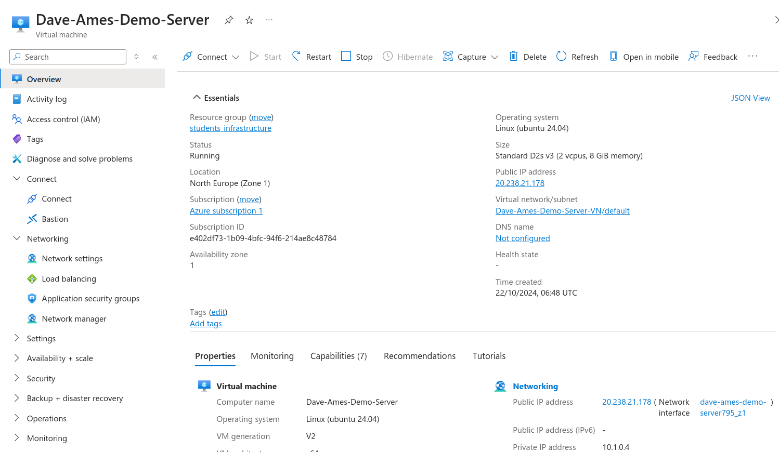Expand the panel with right chevron at top corner
Viewport: 779px width, 452px height.
[x=776, y=20]
